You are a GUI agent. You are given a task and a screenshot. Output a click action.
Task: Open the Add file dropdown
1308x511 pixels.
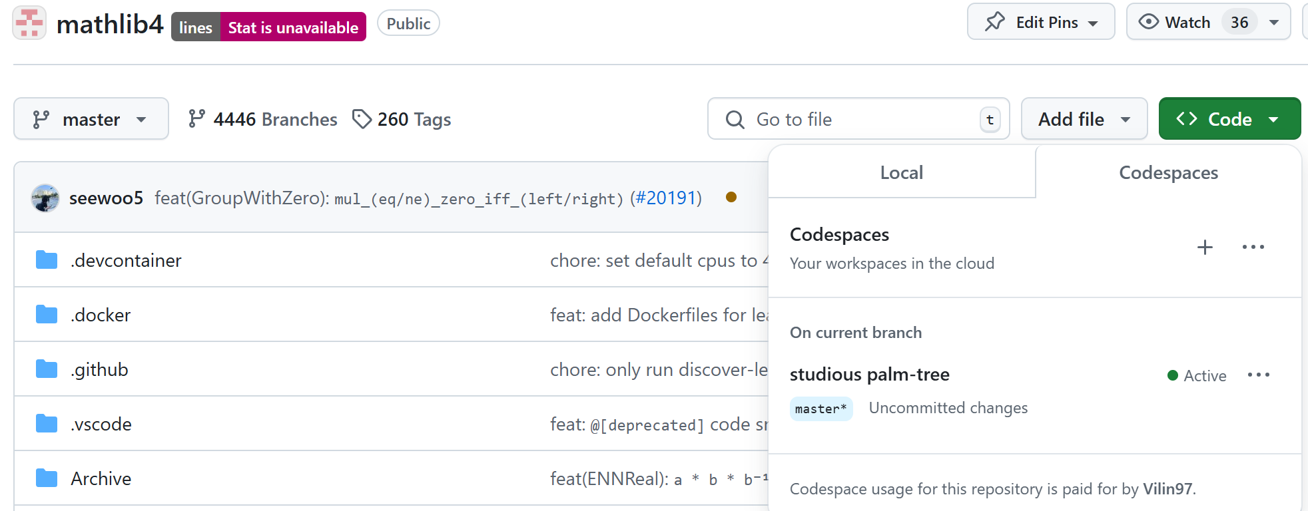[x=1084, y=119]
